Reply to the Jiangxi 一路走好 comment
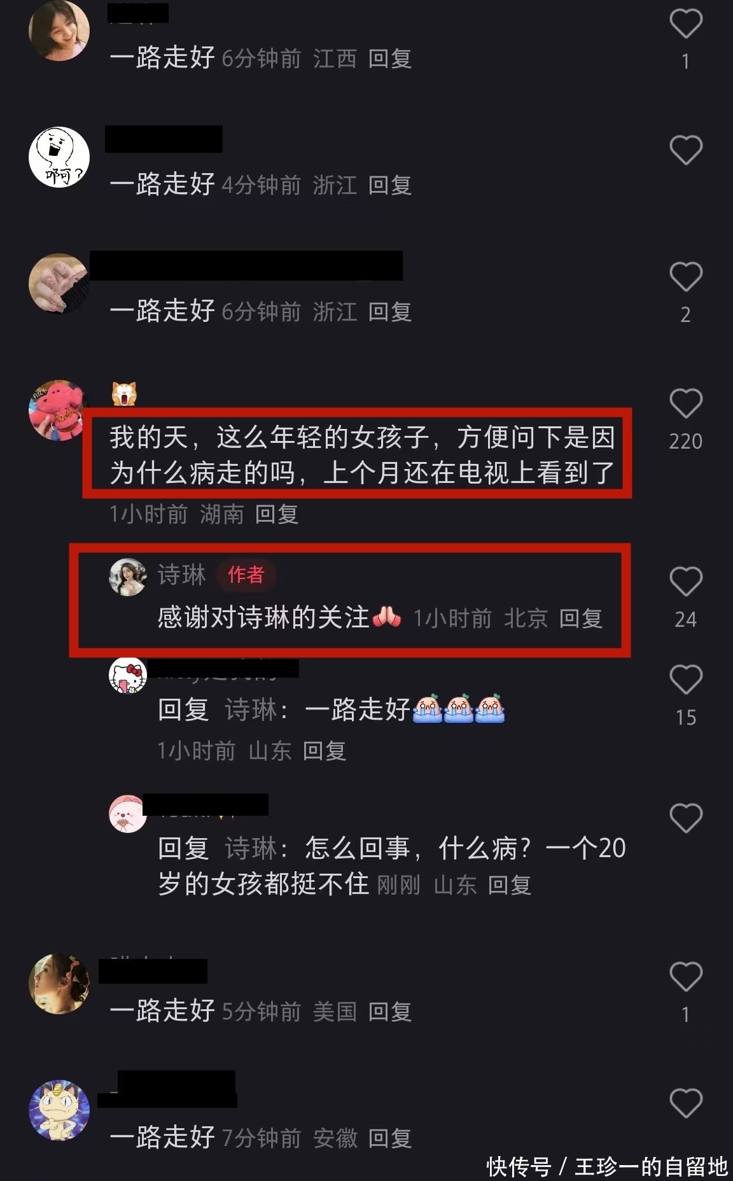 click(x=390, y=59)
